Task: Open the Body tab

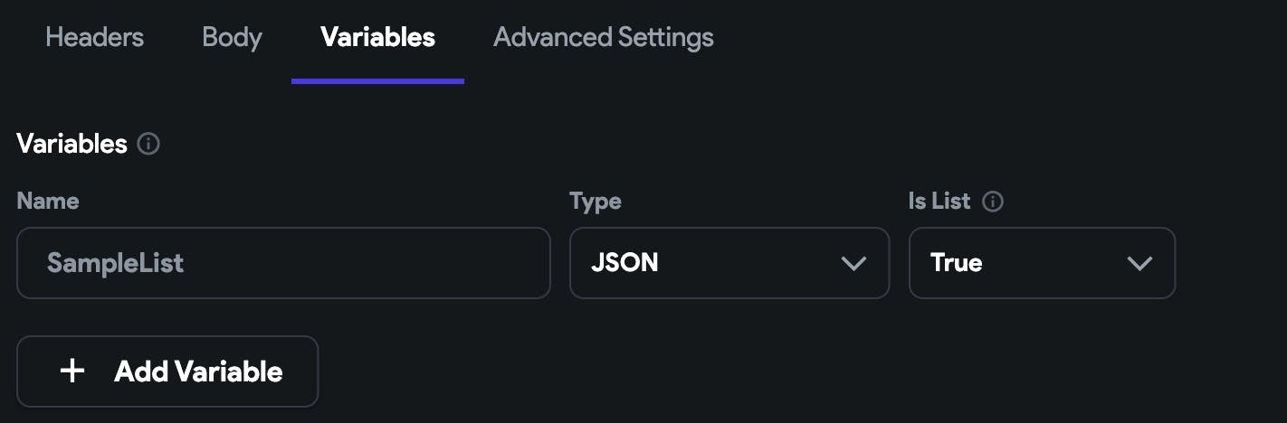Action: click(x=232, y=38)
